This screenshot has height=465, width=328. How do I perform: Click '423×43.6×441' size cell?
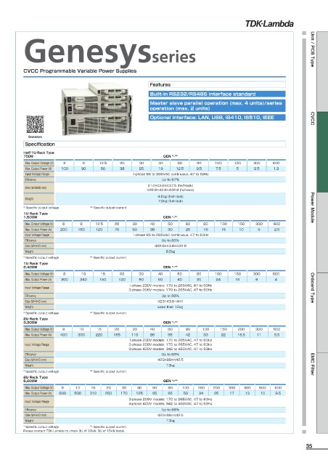click(171, 302)
